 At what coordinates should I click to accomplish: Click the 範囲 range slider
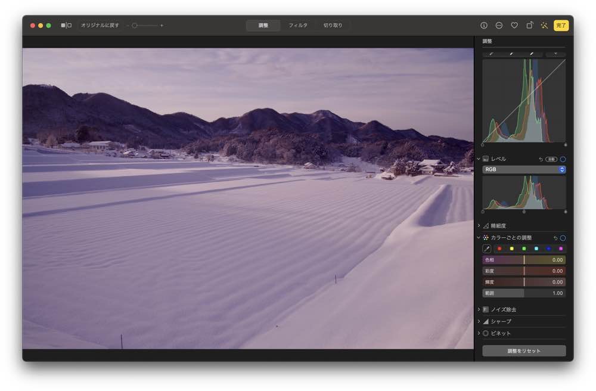coord(524,293)
